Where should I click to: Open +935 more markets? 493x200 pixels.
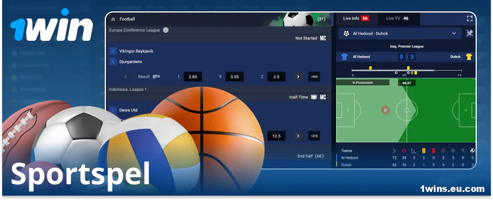click(x=314, y=77)
